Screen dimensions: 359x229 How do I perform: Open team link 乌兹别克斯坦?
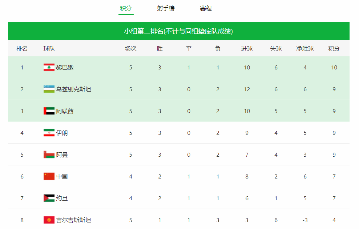coord(73,89)
